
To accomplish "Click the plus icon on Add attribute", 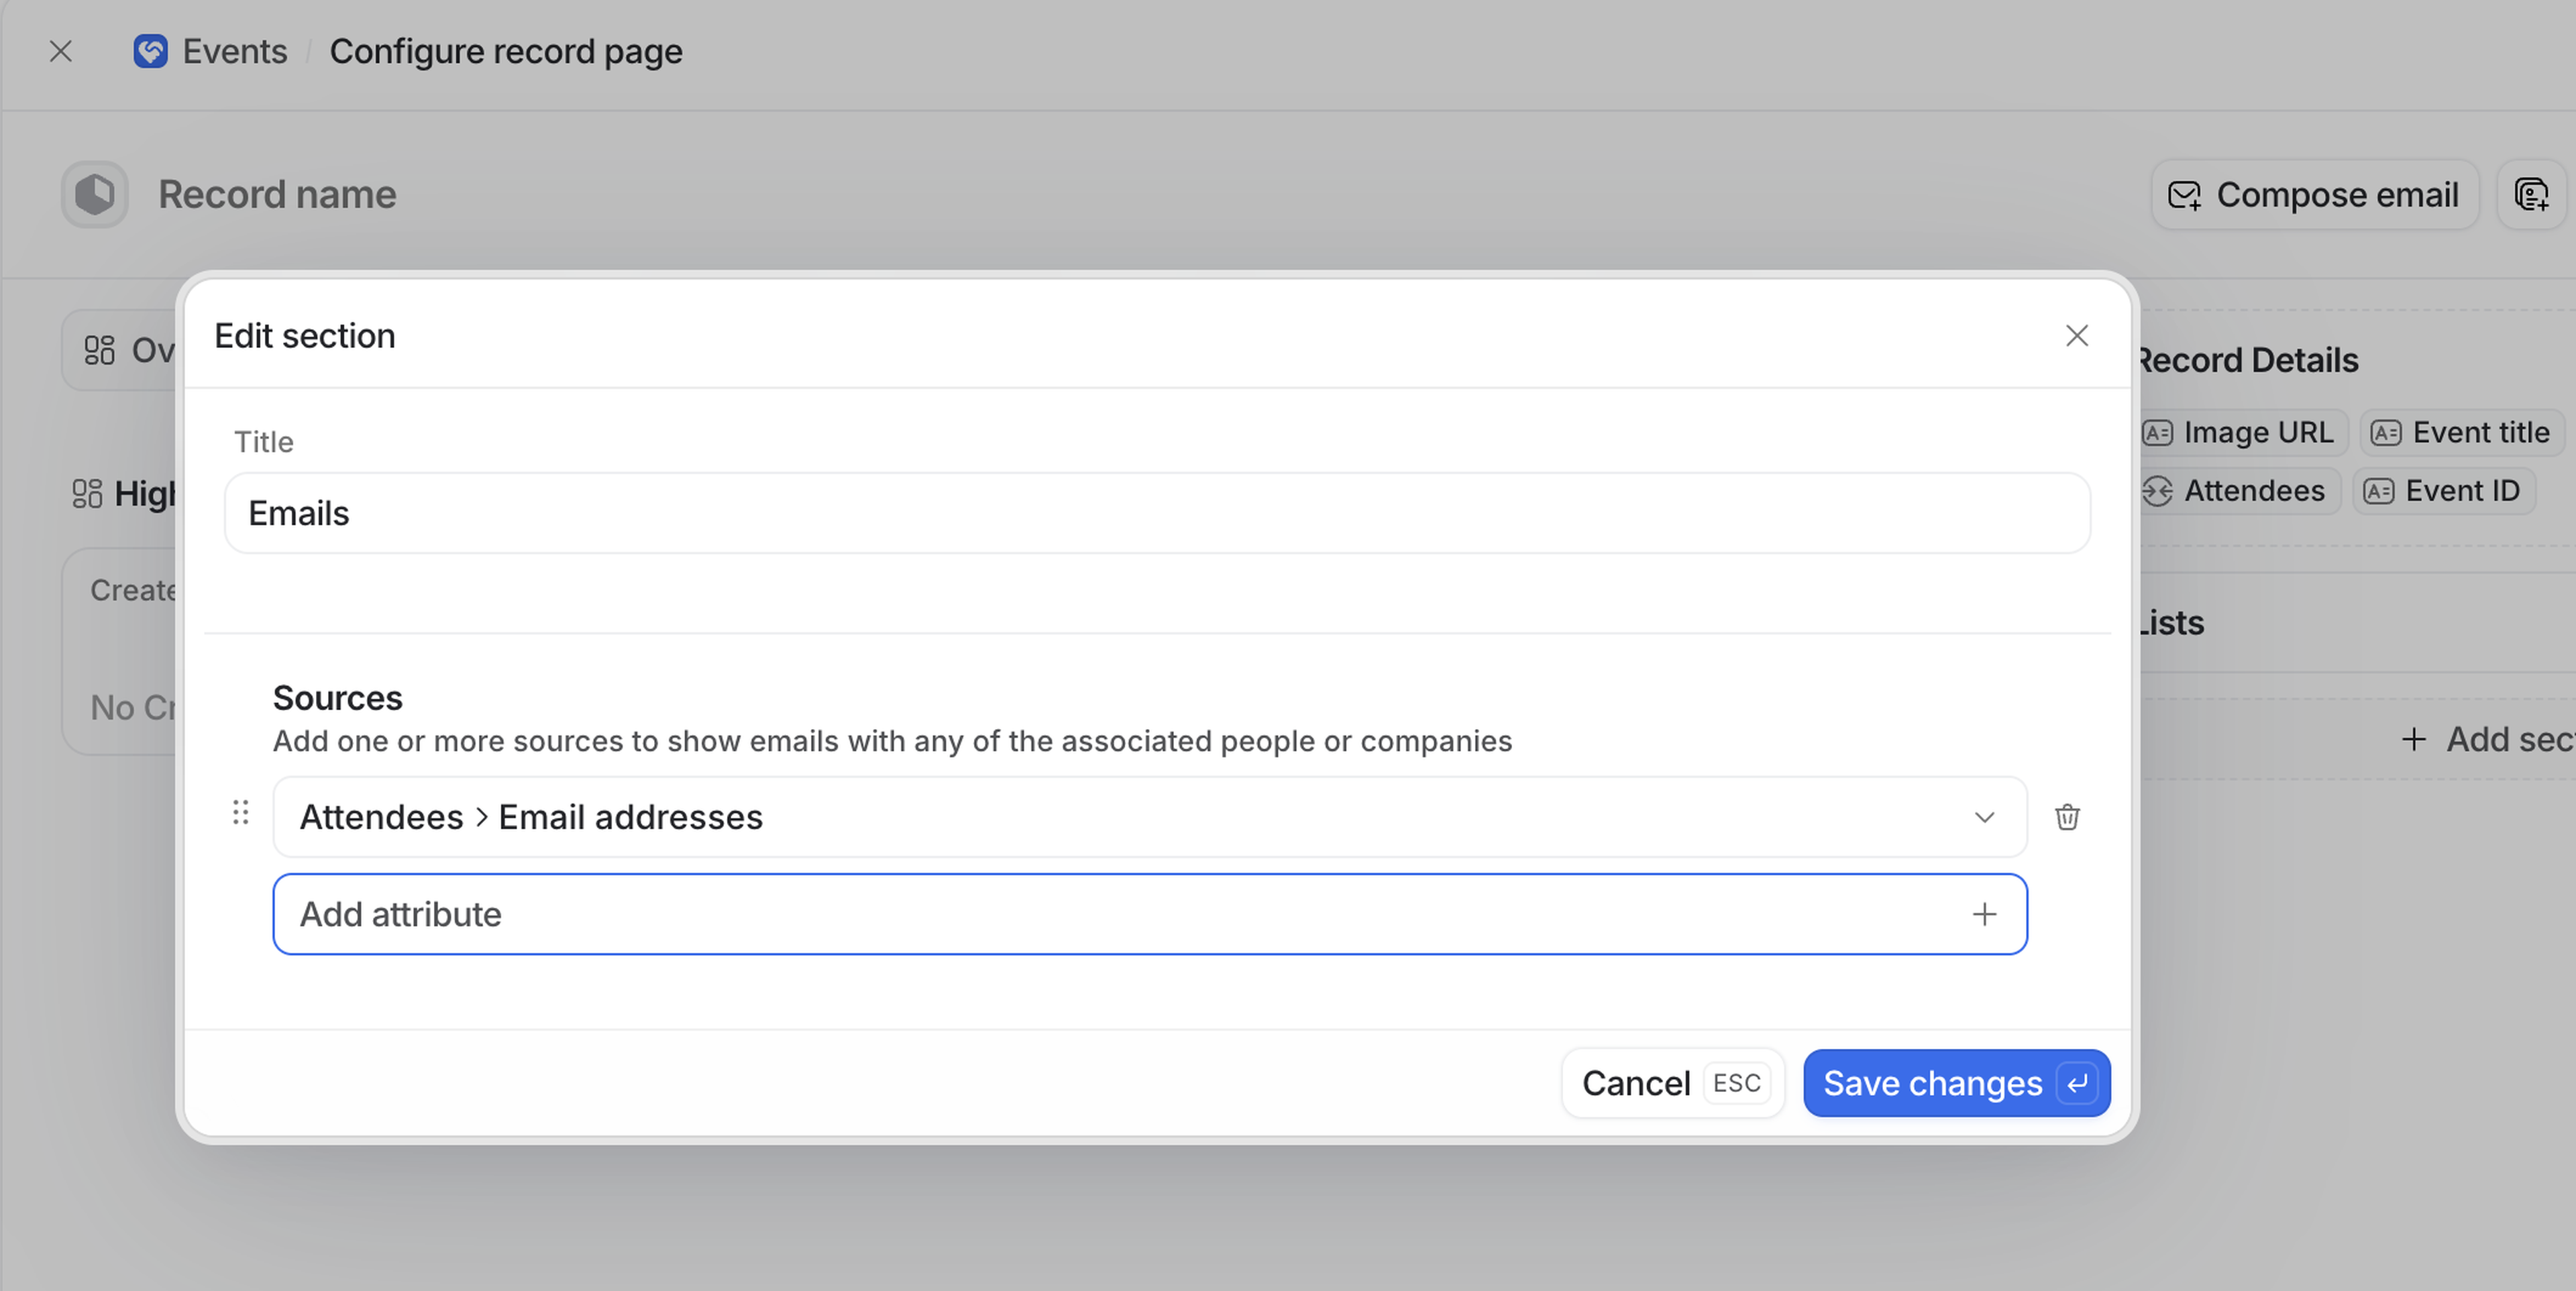I will click(1985, 913).
